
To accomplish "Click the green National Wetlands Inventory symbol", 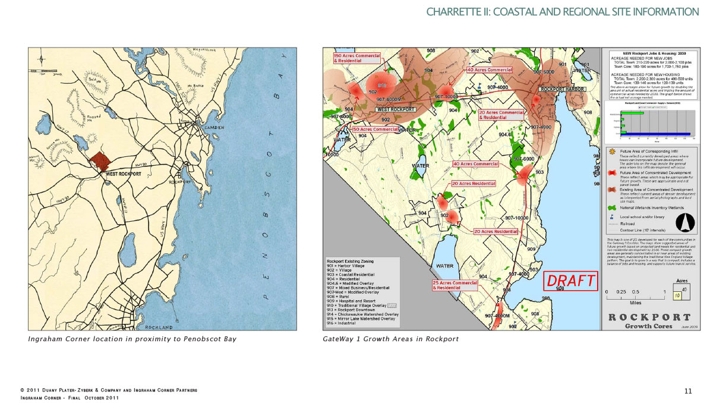I will (x=611, y=207).
